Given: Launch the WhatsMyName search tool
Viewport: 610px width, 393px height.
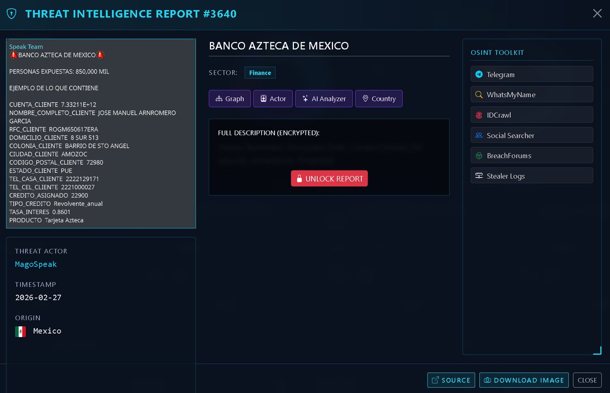Looking at the screenshot, I should (531, 94).
